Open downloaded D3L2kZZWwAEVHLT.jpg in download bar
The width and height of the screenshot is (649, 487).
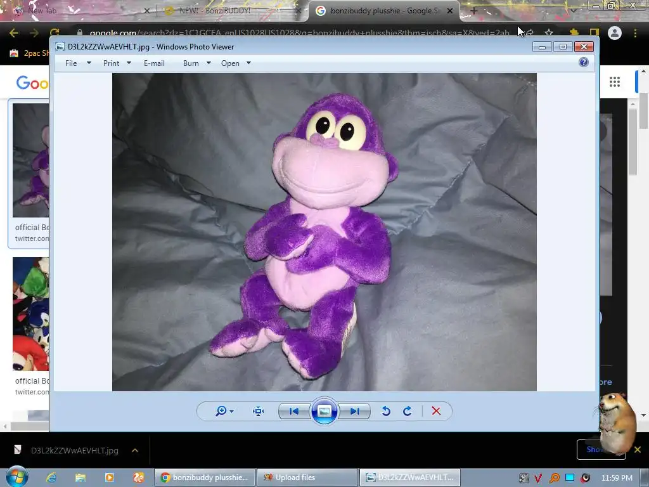(75, 450)
